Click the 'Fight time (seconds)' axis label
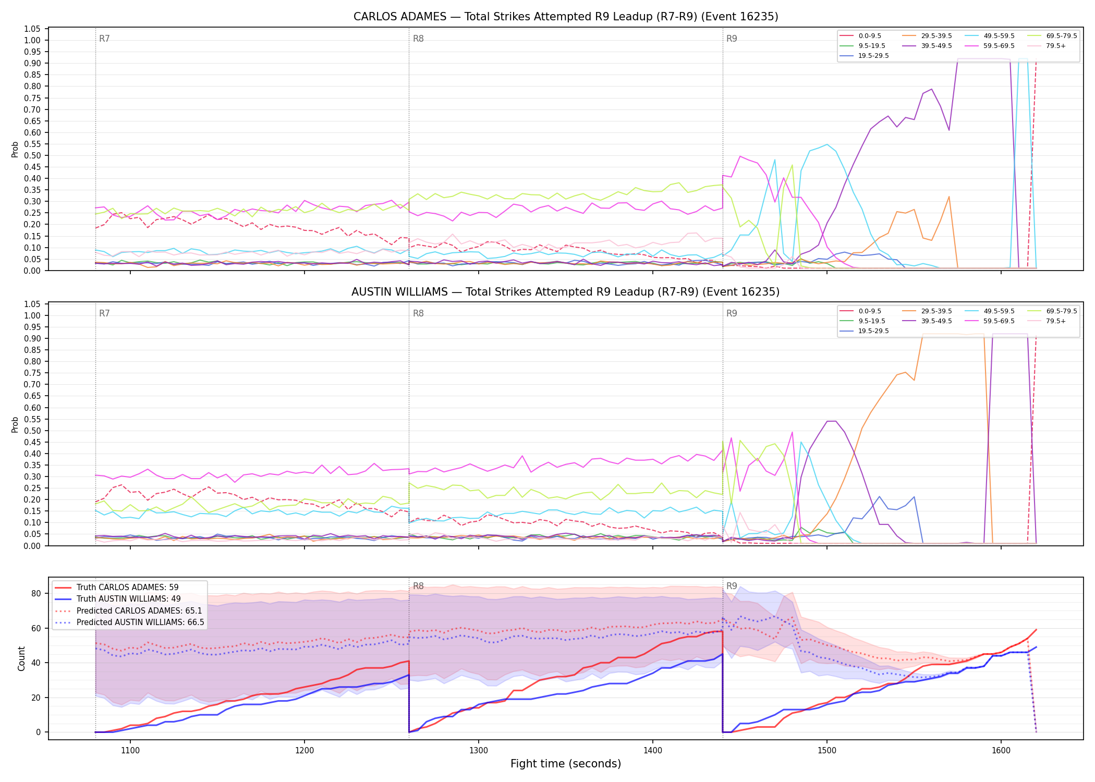The width and height of the screenshot is (1095, 782). click(x=566, y=764)
